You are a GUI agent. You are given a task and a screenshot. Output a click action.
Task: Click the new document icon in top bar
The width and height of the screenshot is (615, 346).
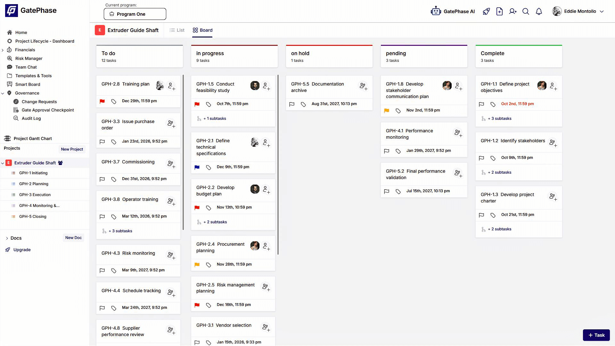pos(499,12)
